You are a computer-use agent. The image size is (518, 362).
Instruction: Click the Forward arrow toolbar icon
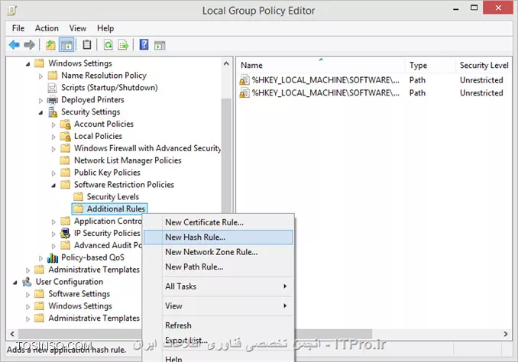coord(29,44)
